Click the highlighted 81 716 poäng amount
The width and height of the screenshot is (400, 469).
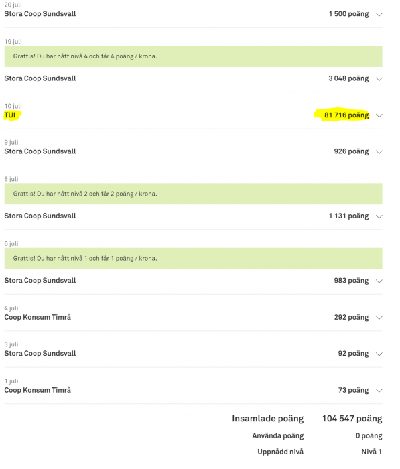tap(346, 115)
